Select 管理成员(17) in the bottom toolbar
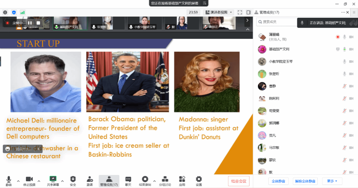358x188 pixels. tap(109, 180)
